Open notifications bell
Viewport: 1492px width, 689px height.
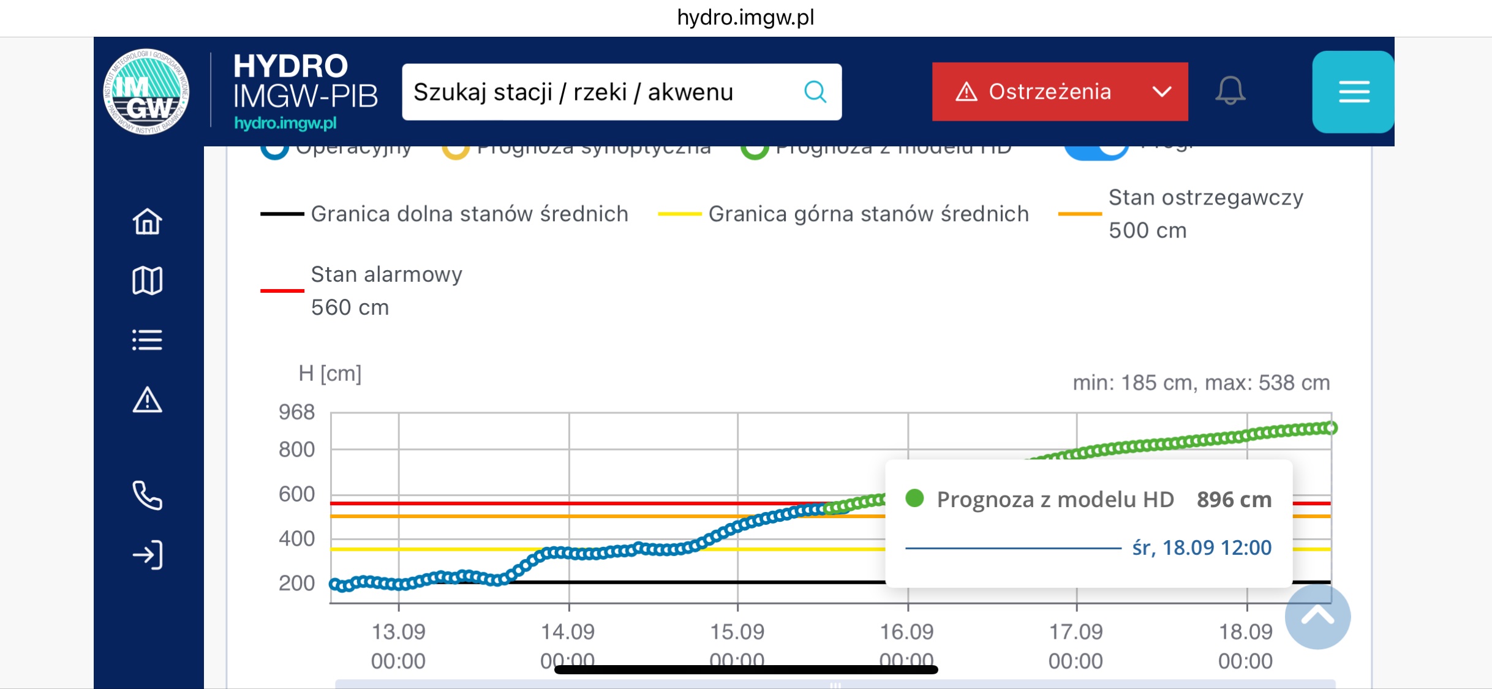(x=1230, y=91)
